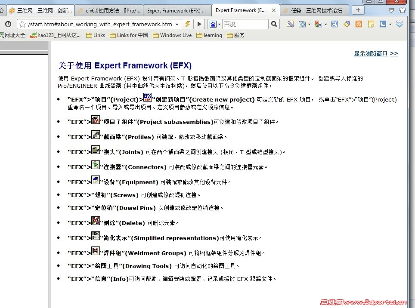Click the Profiles icon in the list
The height and width of the screenshot is (308, 415).
(x=96, y=135)
